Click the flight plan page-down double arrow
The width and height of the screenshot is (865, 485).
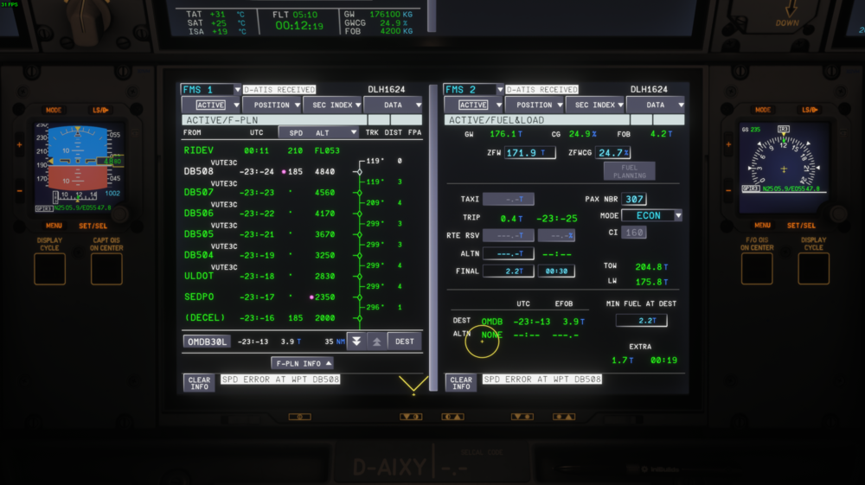tap(356, 341)
